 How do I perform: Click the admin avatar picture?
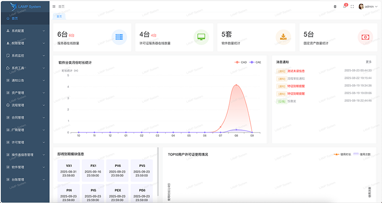pyautogui.click(x=361, y=6)
